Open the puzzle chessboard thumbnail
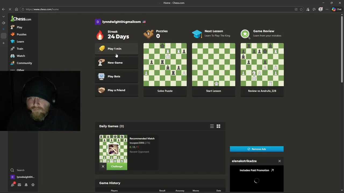The image size is (344, 193). pos(165,65)
